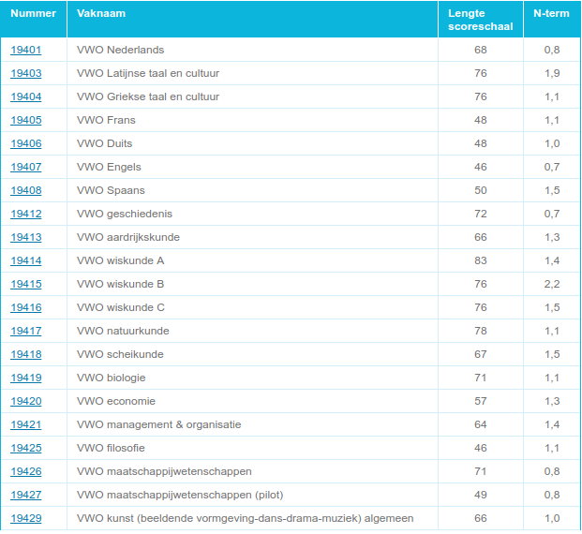Viewport: 582px width, 534px height.
Task: Open exam link 19421
Action: point(26,424)
